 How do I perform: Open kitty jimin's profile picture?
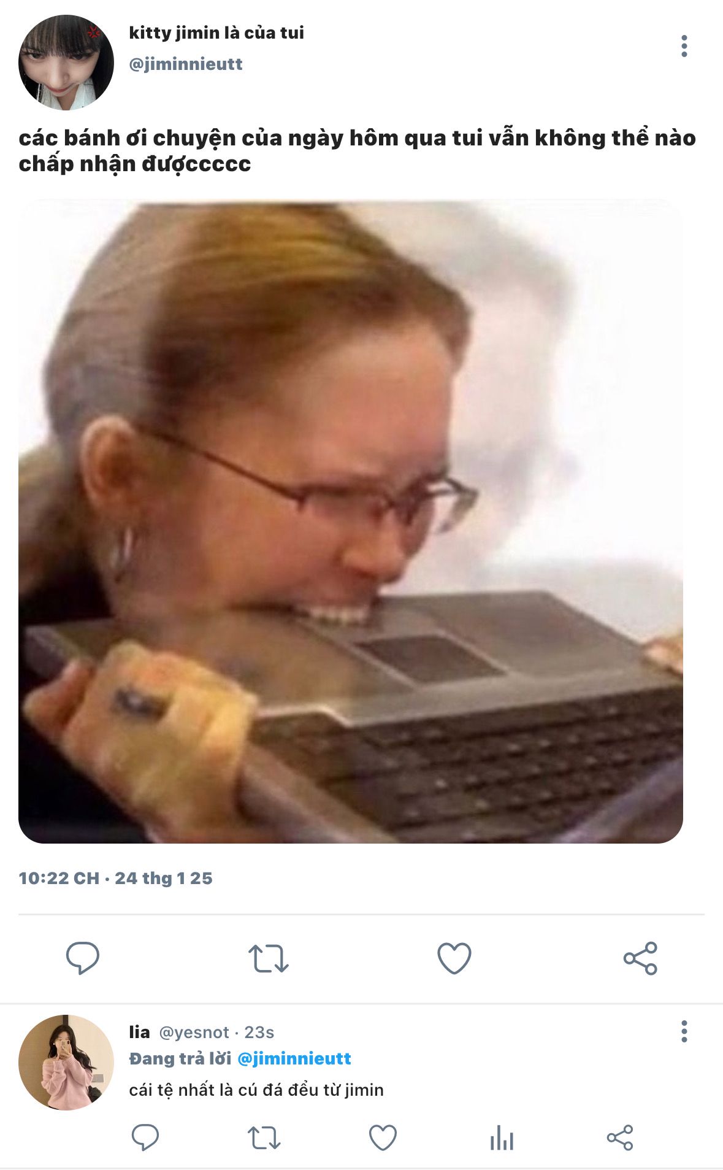tap(66, 63)
